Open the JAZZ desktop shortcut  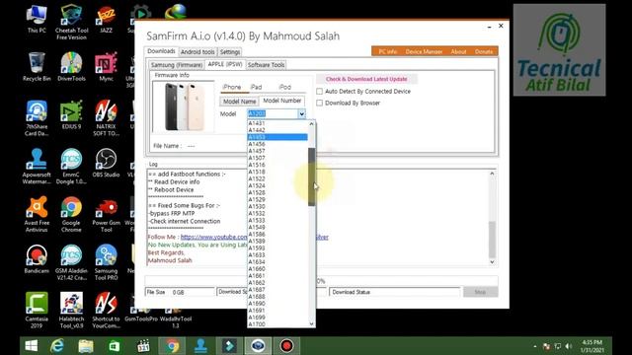106,20
